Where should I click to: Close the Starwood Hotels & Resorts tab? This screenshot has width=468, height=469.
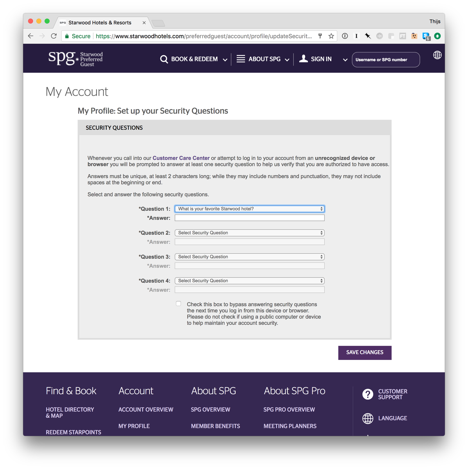coord(144,23)
